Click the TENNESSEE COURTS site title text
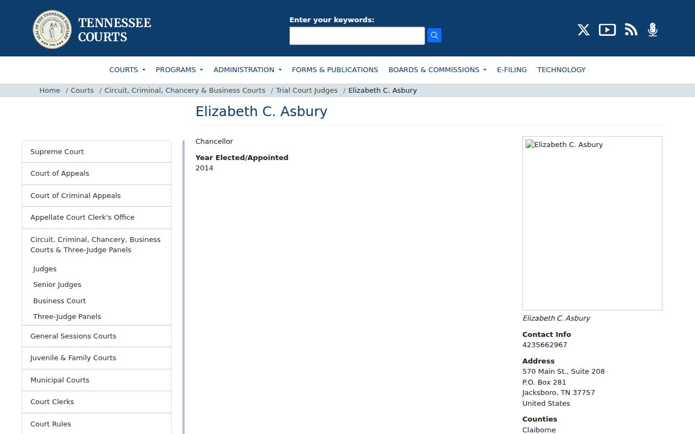The width and height of the screenshot is (695, 434). tap(115, 30)
